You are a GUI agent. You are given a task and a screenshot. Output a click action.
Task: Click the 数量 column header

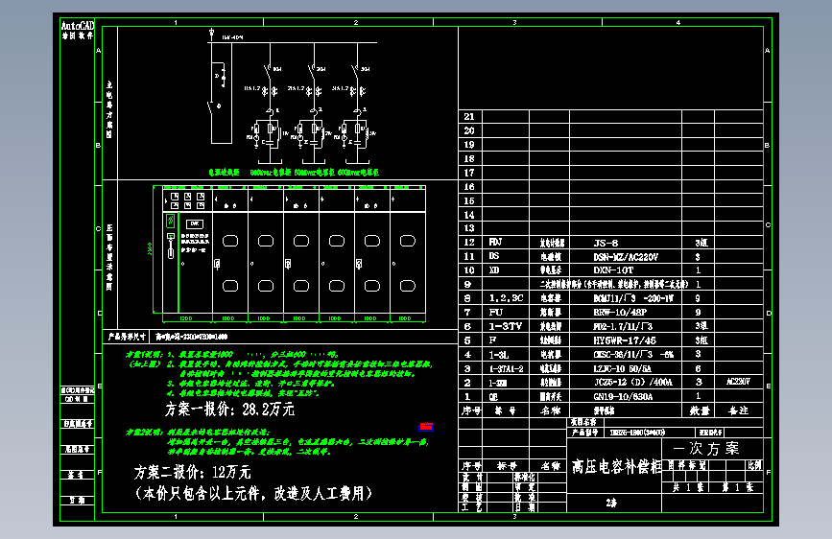[x=700, y=410]
